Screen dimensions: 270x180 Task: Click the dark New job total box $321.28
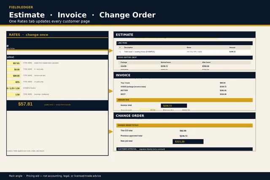click(188, 142)
